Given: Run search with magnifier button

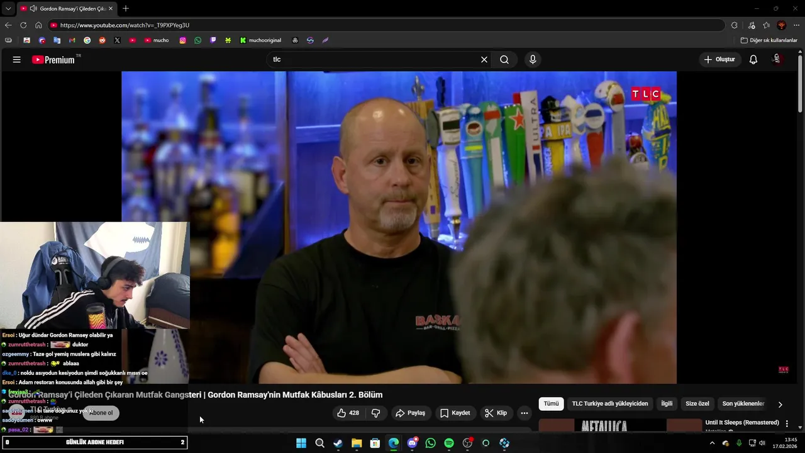Looking at the screenshot, I should pos(504,59).
